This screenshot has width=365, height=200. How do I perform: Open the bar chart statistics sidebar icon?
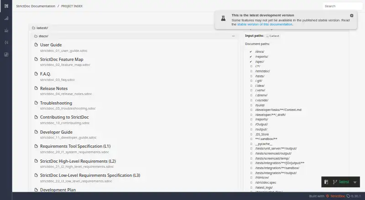pyautogui.click(x=6, y=18)
